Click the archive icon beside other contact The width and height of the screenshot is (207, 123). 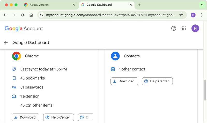click(x=113, y=69)
